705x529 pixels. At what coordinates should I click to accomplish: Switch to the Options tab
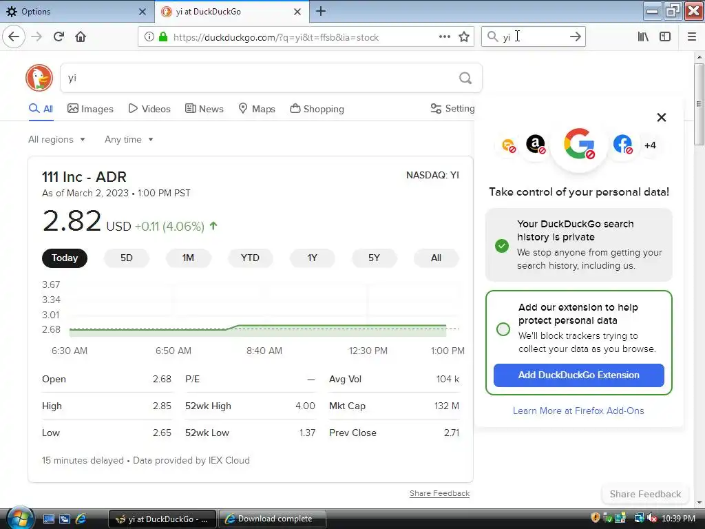click(x=77, y=12)
